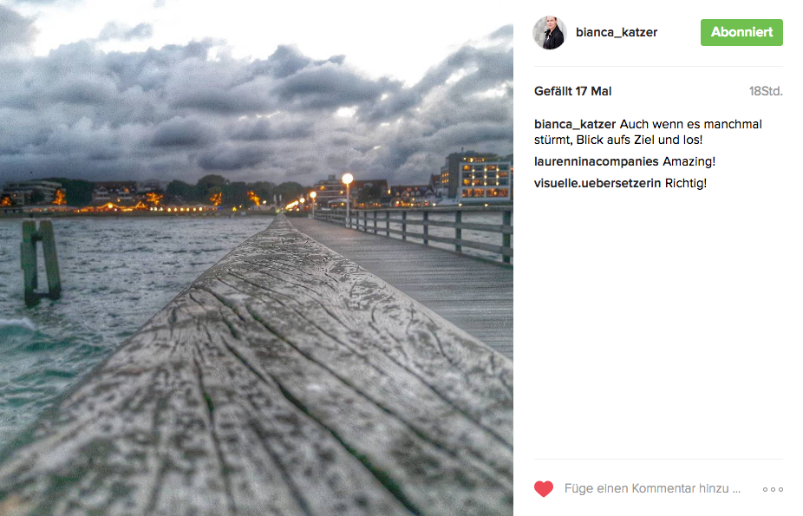Click the 'Amazing!' comment text
Screen dimensions: 803x516
(x=689, y=162)
